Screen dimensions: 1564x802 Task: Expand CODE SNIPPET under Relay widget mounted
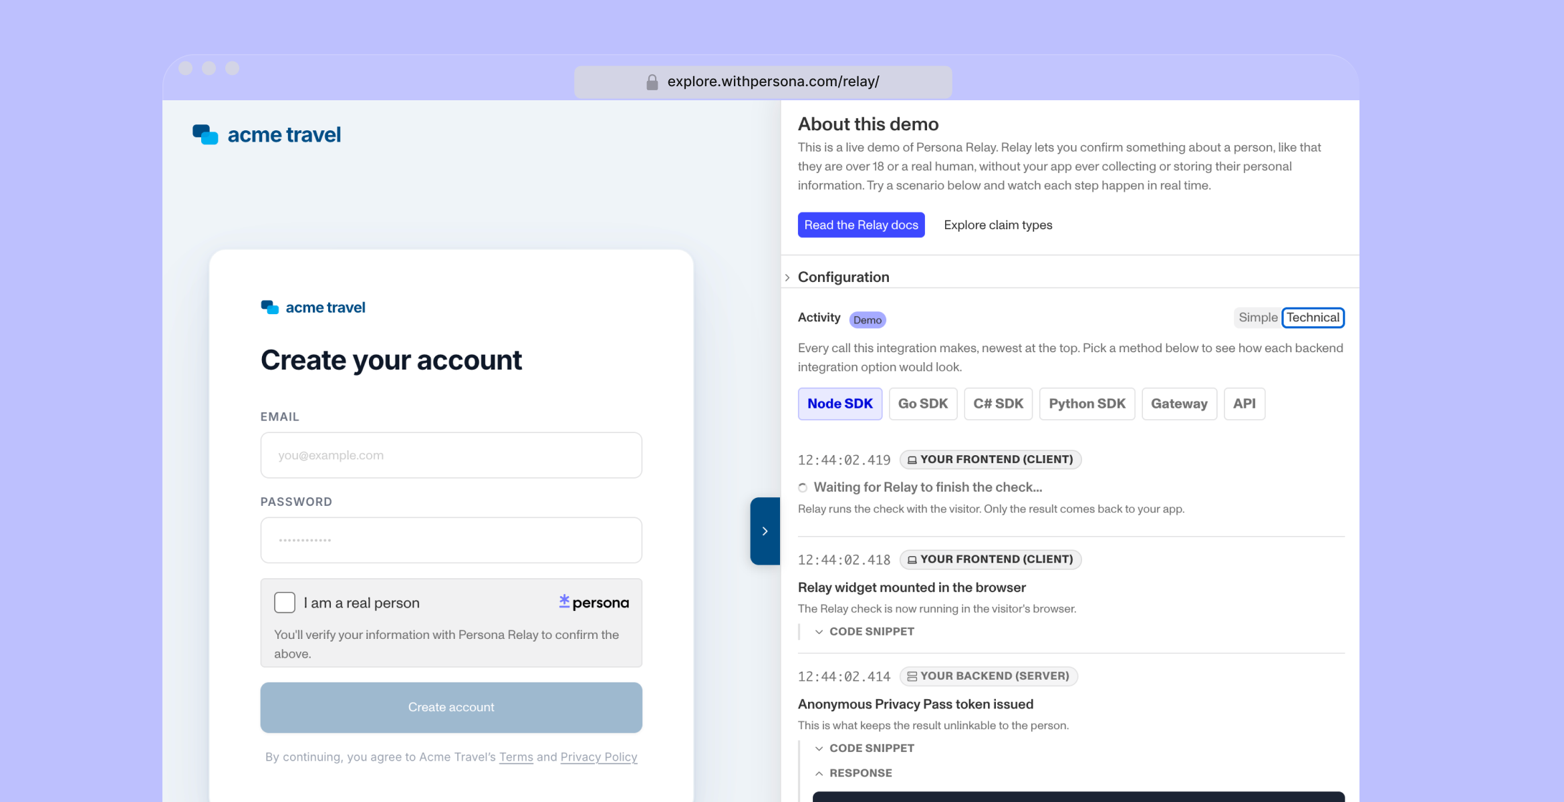[x=864, y=632]
